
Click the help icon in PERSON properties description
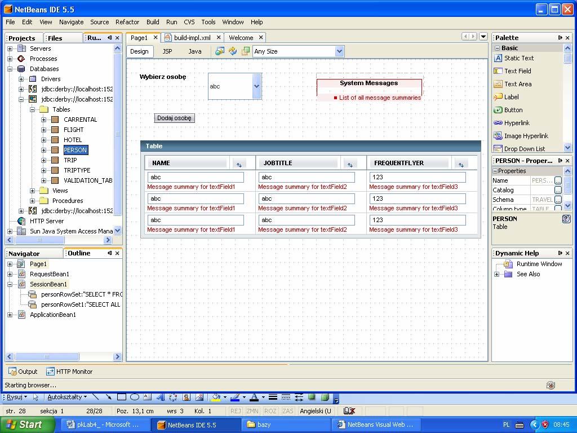click(566, 219)
